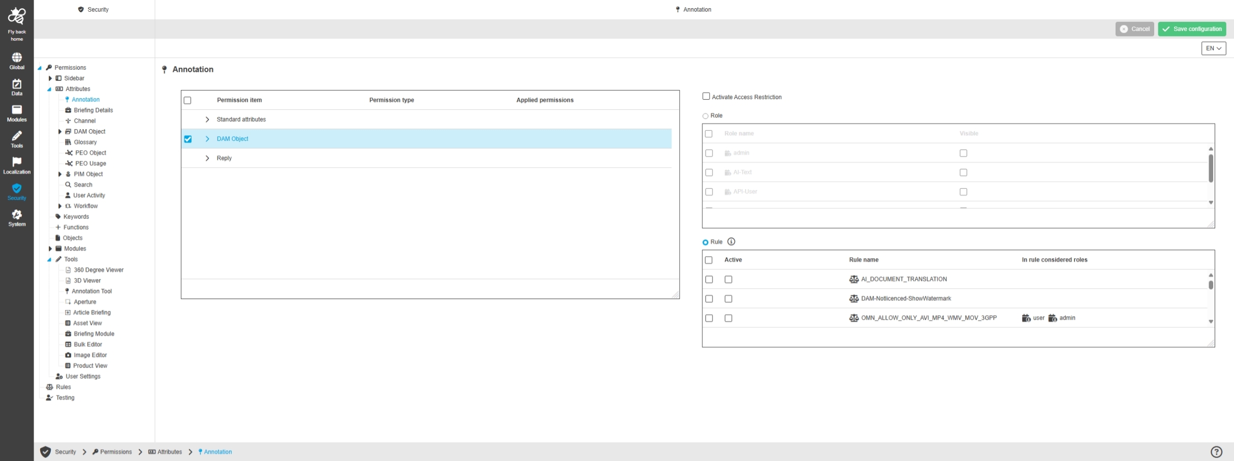This screenshot has width=1234, height=461.
Task: Click the Fly back home bee icon
Action: click(17, 17)
